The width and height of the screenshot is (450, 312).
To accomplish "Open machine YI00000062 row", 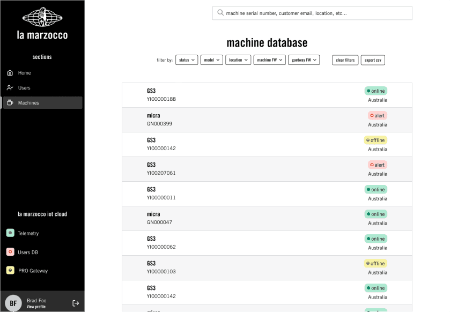I will click(267, 243).
